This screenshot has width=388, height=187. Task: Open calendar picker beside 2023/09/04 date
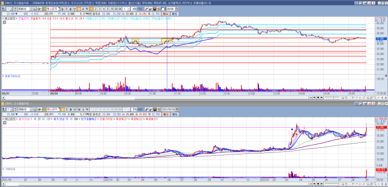(x=177, y=109)
